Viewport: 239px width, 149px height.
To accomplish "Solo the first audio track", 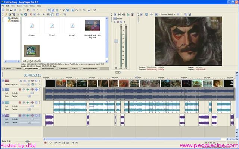I will click(x=40, y=90).
